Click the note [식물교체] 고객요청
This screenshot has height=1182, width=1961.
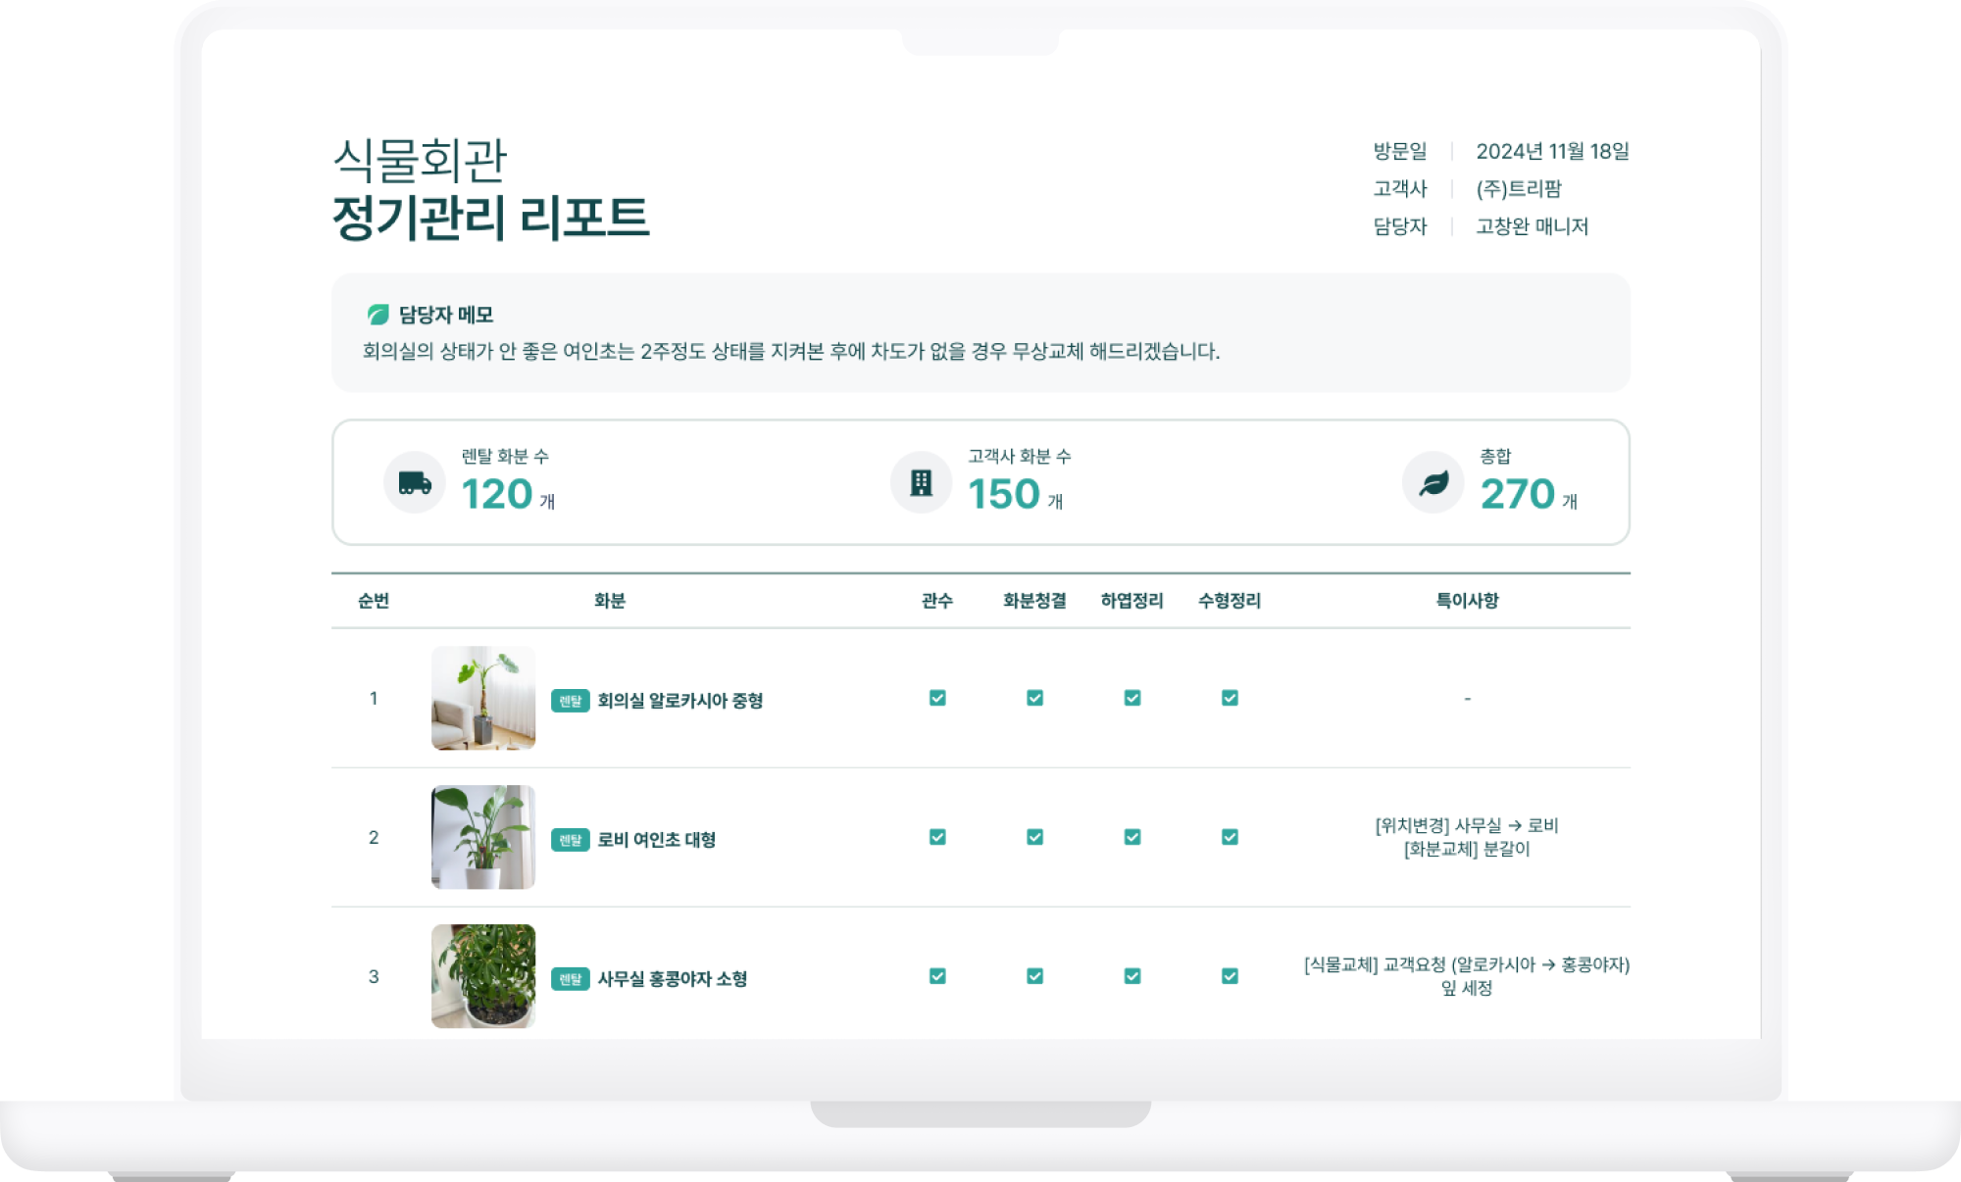(x=1467, y=964)
